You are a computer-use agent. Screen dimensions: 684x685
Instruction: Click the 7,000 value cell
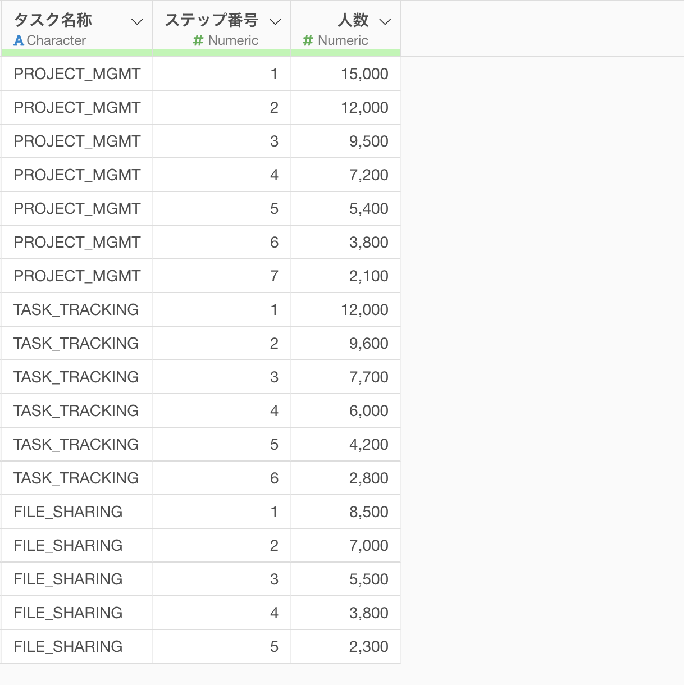[x=346, y=545]
